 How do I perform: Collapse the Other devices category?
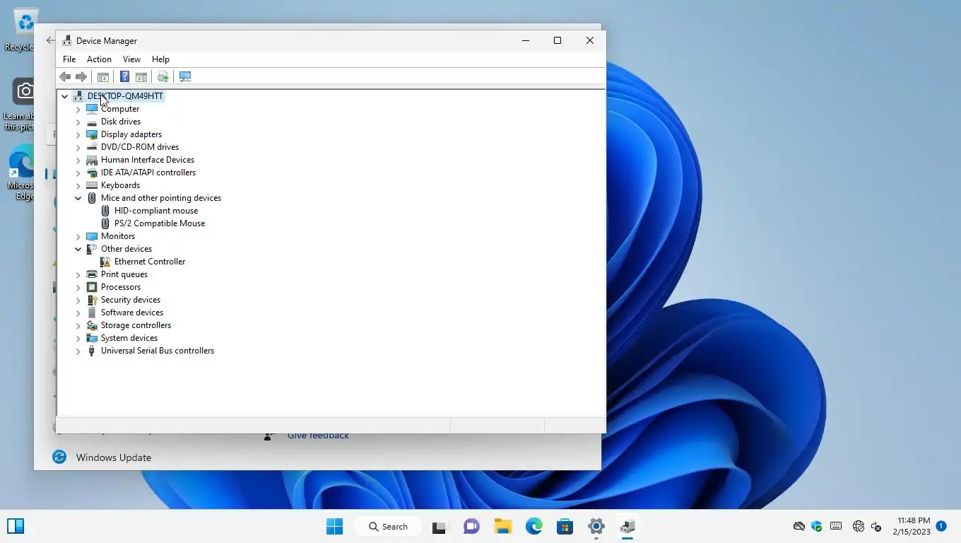(x=78, y=249)
